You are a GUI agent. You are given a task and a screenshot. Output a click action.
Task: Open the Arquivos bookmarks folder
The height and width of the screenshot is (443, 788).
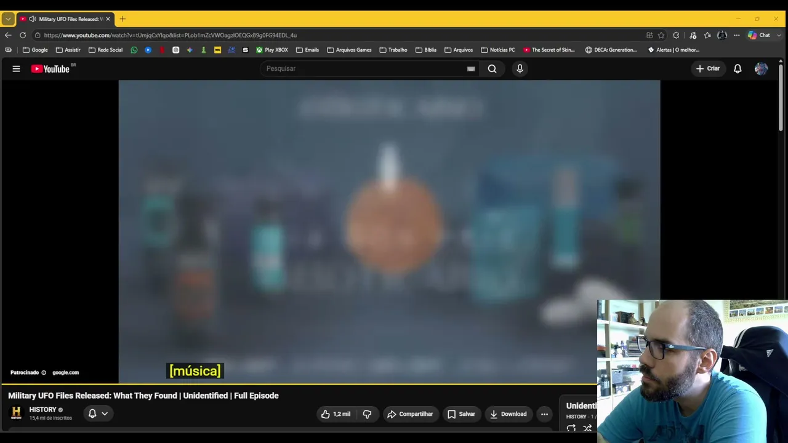click(459, 50)
